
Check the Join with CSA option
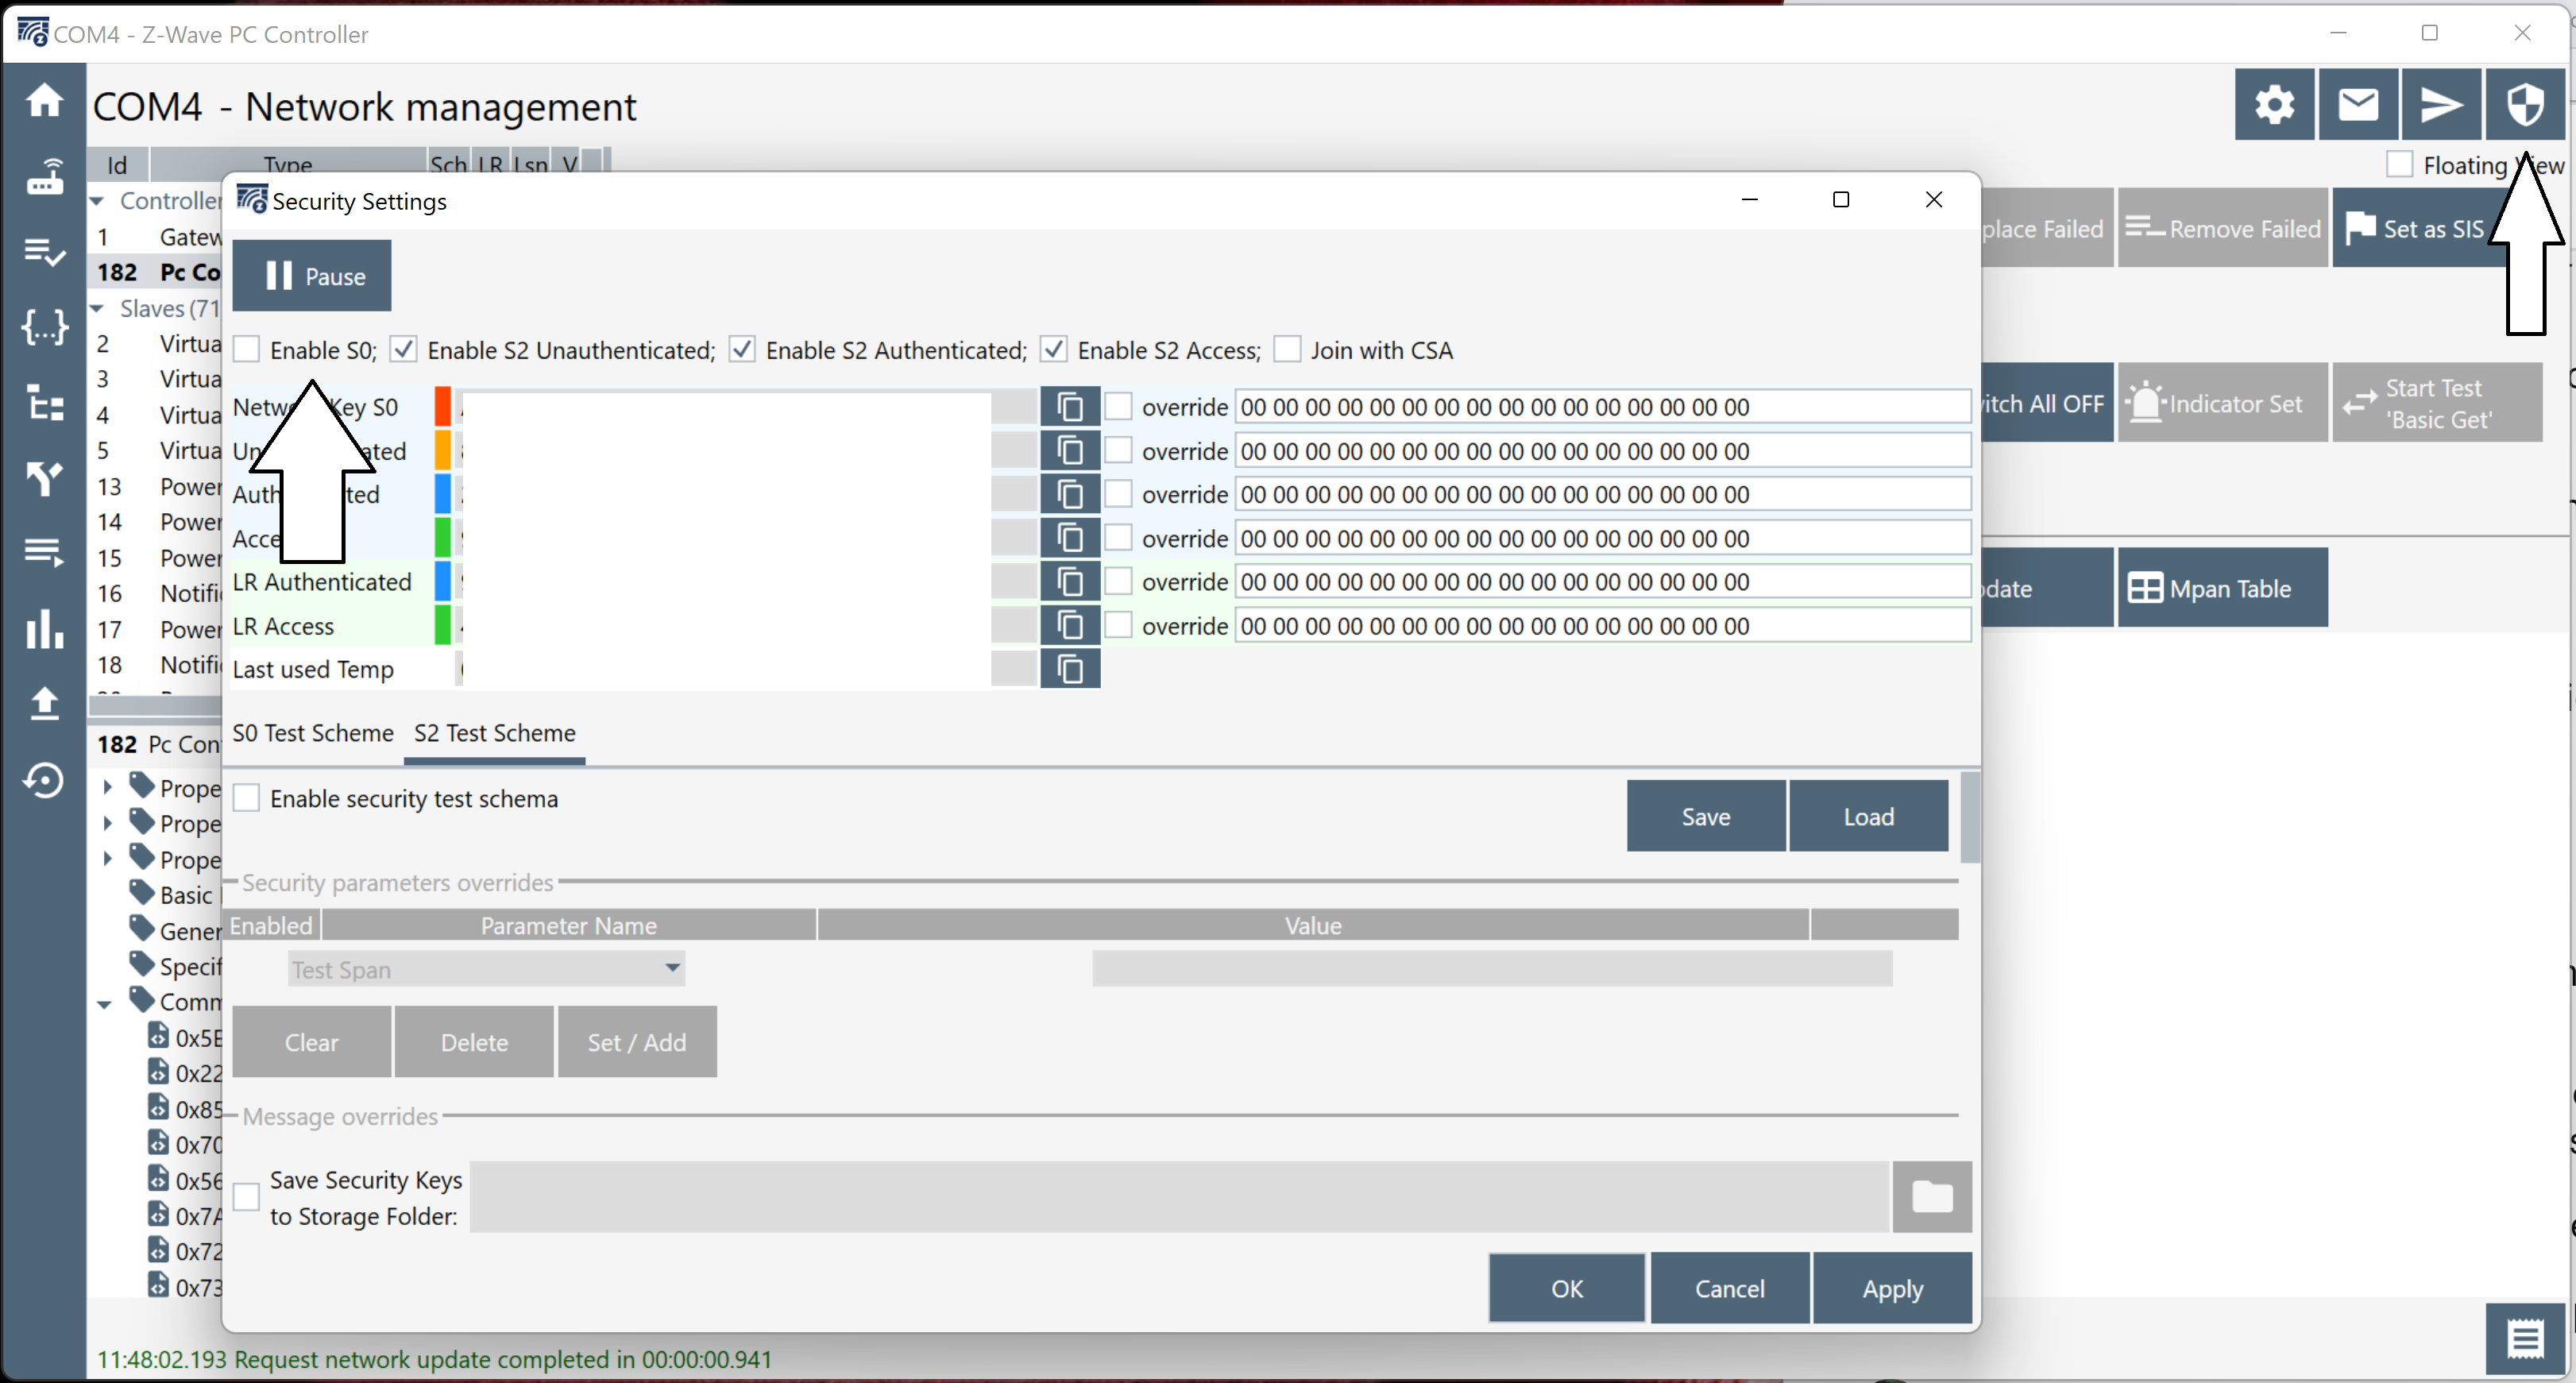pyautogui.click(x=1288, y=349)
